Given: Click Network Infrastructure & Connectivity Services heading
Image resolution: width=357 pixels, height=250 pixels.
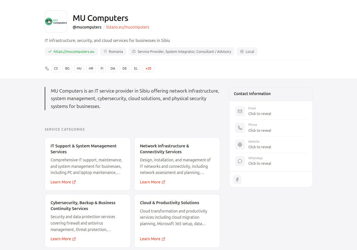Looking at the screenshot, I should click(x=165, y=149).
